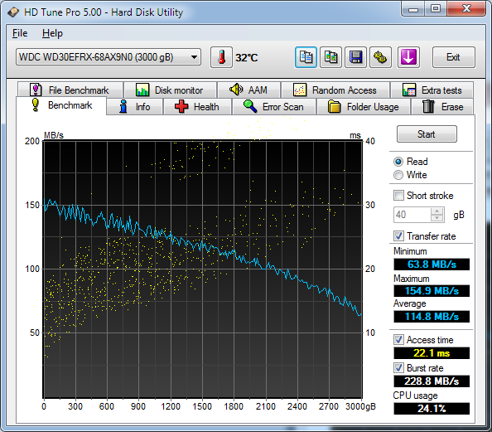Viewport: 492px width, 432px height.
Task: Enable the Short stroke checkbox
Action: (398, 196)
